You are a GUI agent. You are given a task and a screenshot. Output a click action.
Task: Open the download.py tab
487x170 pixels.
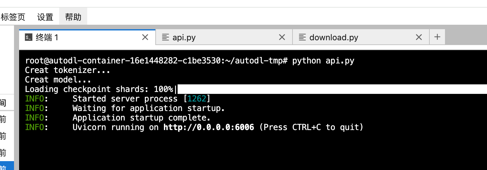click(x=334, y=37)
